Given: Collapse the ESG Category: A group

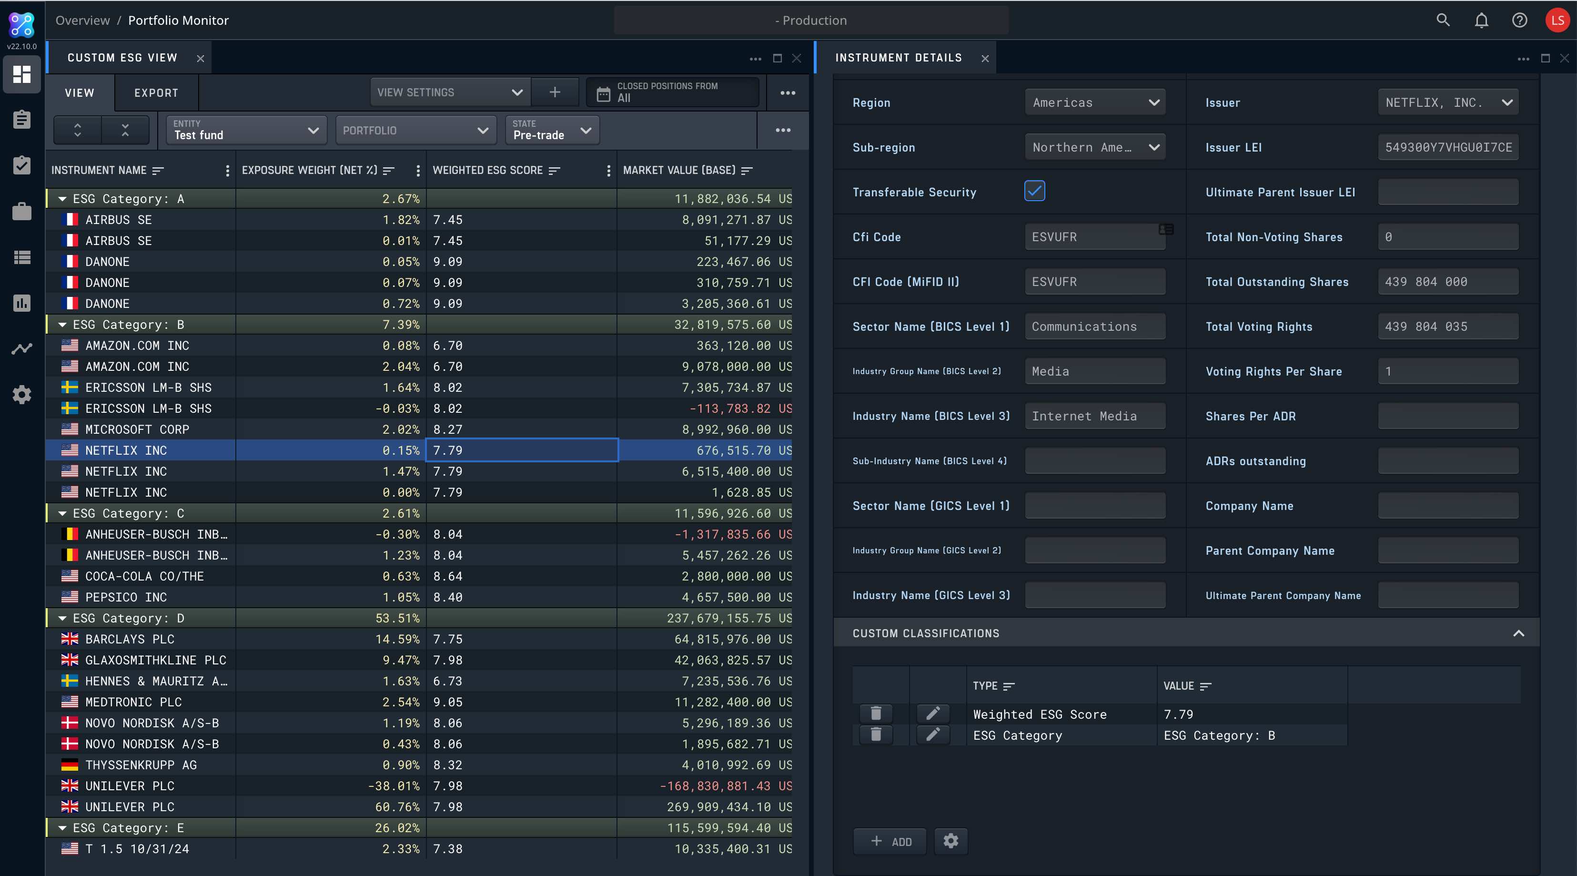Looking at the screenshot, I should (x=62, y=198).
